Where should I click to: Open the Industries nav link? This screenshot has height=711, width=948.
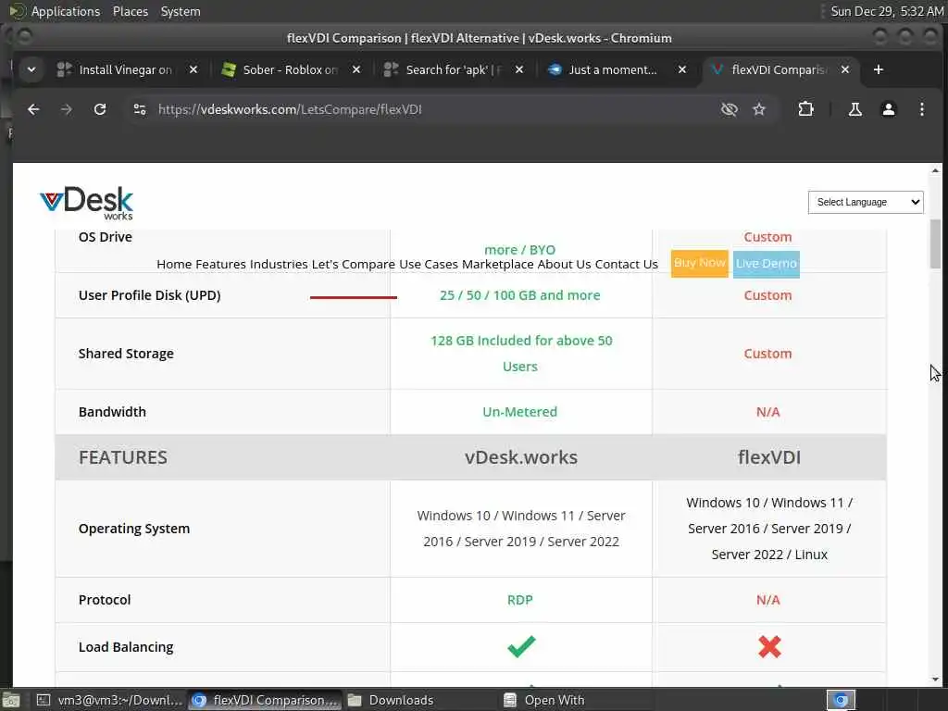click(279, 264)
